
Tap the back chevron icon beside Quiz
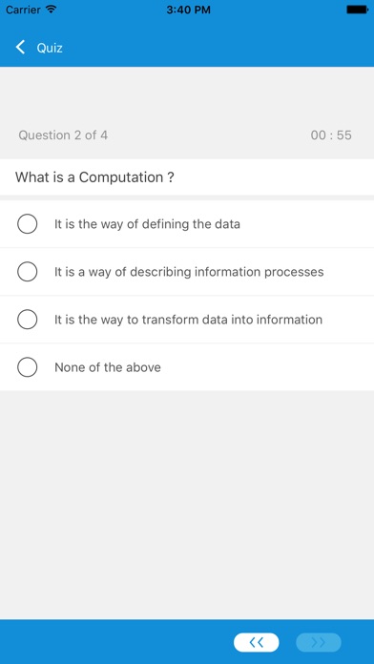point(20,48)
